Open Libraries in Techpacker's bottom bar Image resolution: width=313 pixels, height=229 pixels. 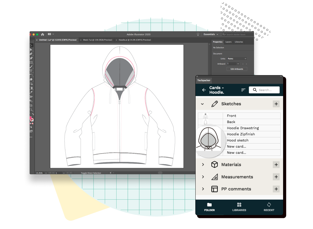pos(239,207)
